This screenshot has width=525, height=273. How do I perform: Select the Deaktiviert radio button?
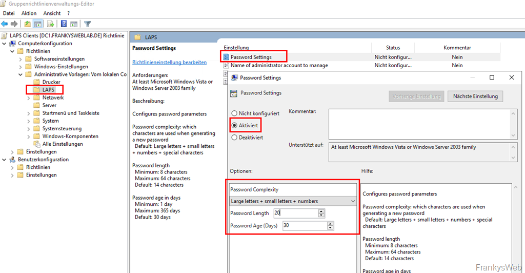point(234,138)
